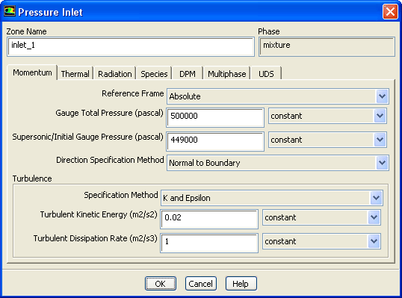402x298 pixels.
Task: Click the Turbulent Dissipation Rate (m2/s3) label
Action: pos(96,238)
